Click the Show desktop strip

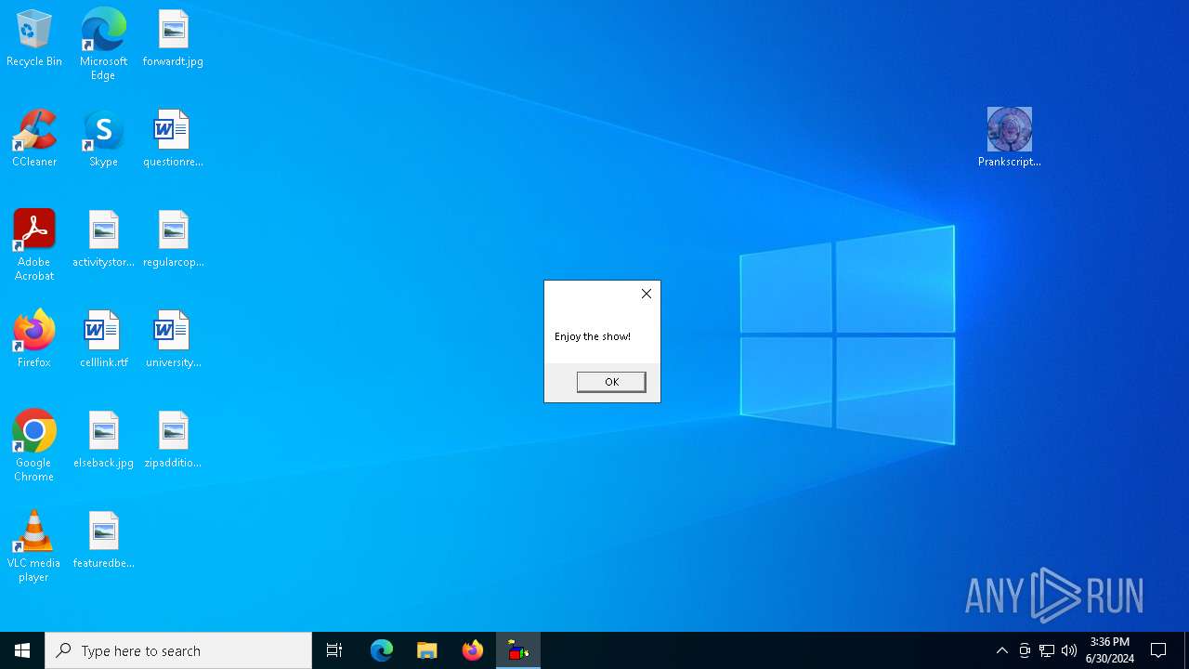tap(1186, 650)
